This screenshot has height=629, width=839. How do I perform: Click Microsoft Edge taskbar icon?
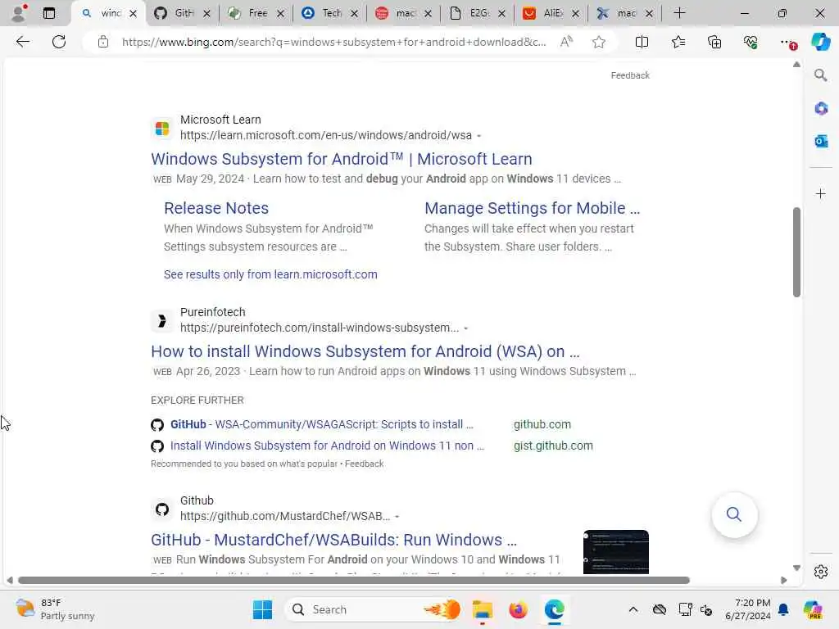pos(555,609)
